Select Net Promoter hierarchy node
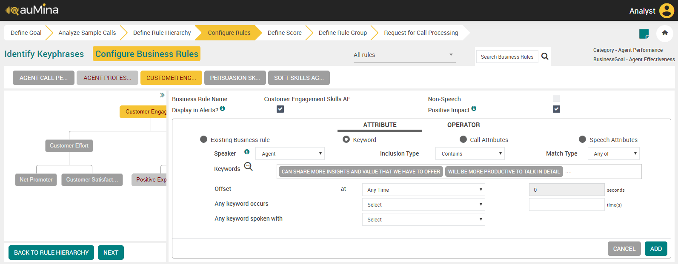Viewport: 678px width, 264px height. tap(36, 179)
